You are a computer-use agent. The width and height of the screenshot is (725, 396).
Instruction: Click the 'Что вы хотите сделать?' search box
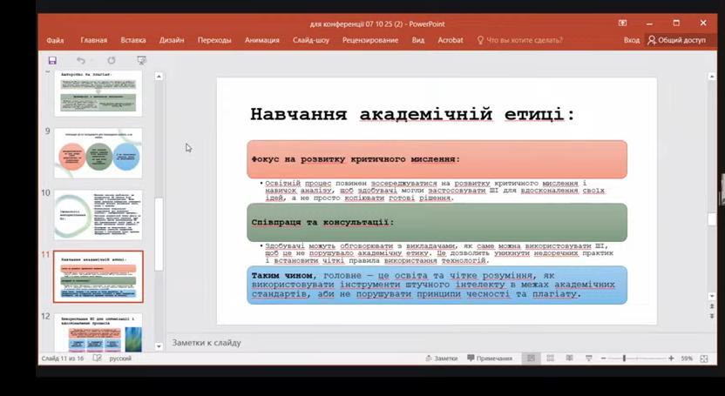pos(524,40)
